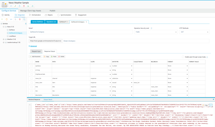Collapse the News (1.0) service node
This screenshot has height=127, width=215.
[x=3, y=27]
